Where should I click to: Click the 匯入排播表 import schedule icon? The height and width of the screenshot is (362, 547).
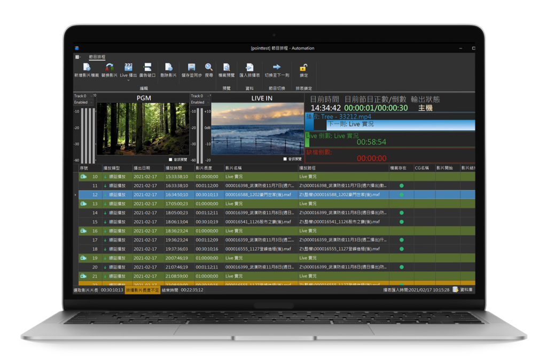(249, 67)
